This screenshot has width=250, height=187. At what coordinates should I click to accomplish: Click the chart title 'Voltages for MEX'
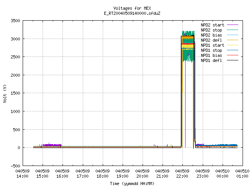click(x=132, y=8)
